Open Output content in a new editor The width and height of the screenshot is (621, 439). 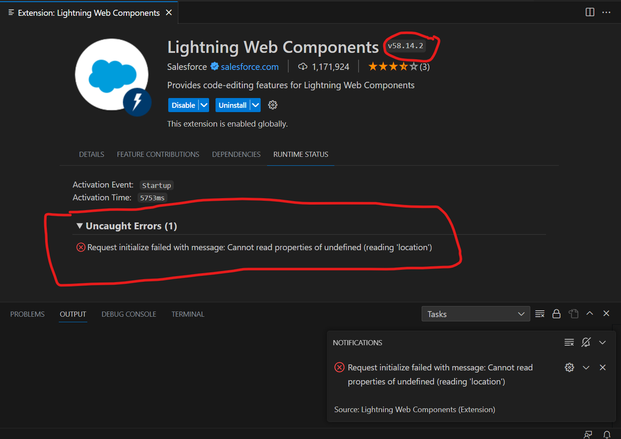[x=573, y=314]
